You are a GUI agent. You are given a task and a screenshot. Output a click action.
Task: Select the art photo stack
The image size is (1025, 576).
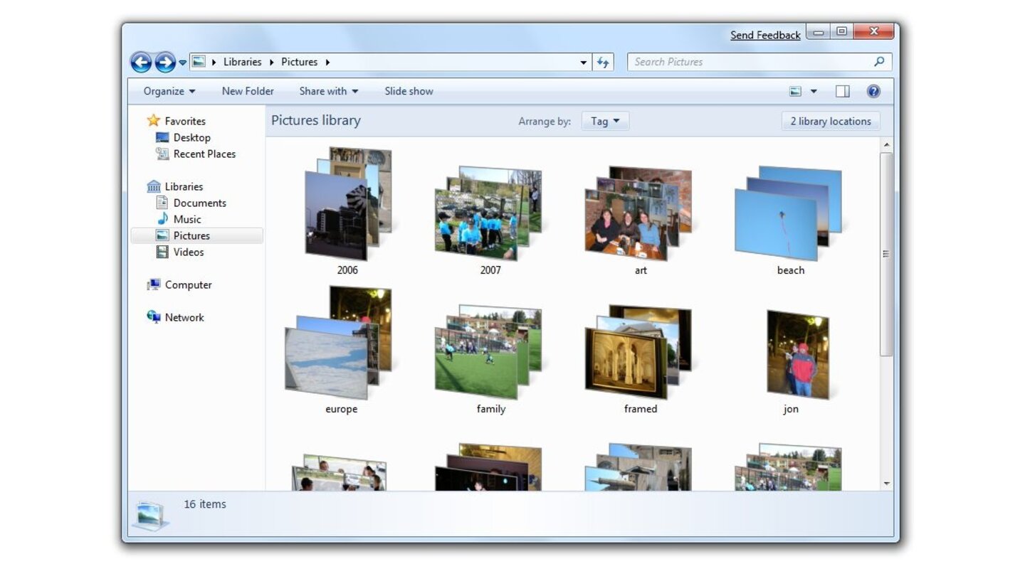638,213
